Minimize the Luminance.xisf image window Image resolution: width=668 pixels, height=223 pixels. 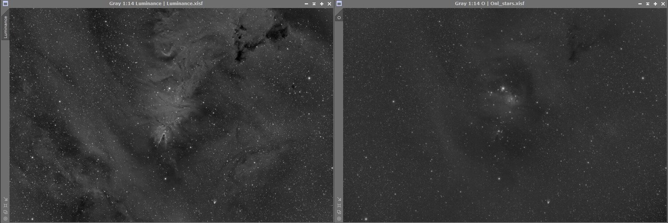tap(306, 4)
